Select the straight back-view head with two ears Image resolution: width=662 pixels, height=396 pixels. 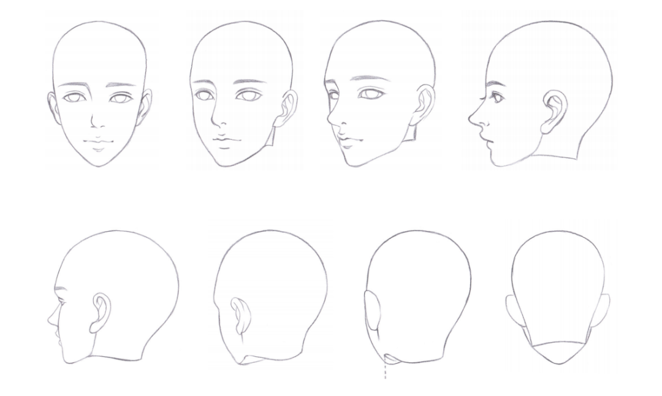pyautogui.click(x=558, y=297)
